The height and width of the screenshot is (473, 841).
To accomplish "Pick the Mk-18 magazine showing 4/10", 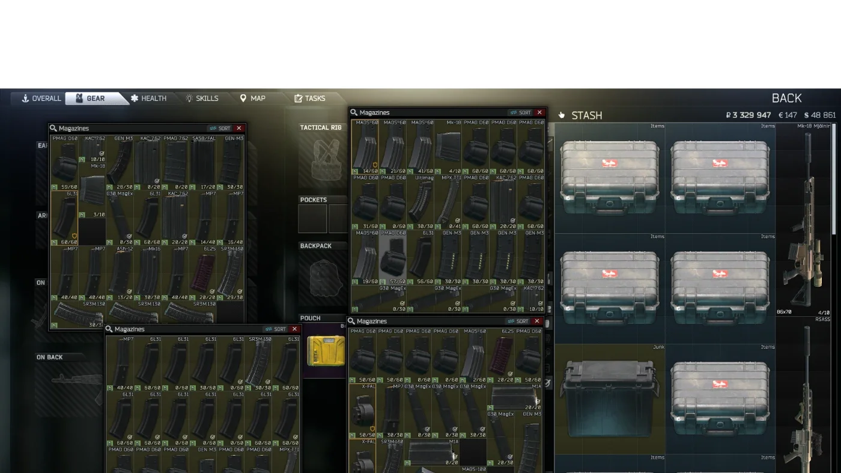I will click(x=448, y=147).
